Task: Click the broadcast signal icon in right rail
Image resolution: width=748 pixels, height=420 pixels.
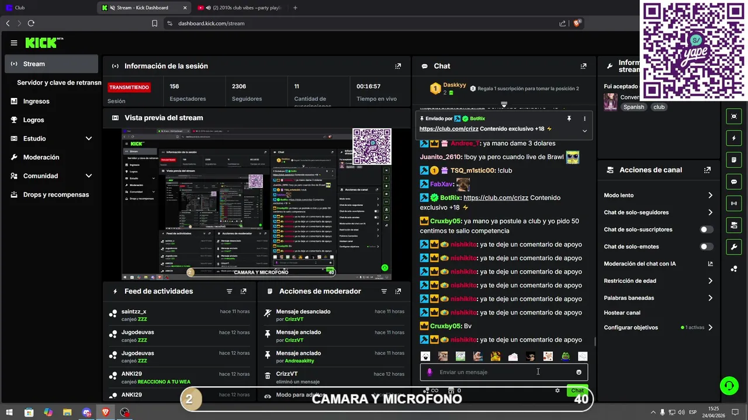Action: 734,204
